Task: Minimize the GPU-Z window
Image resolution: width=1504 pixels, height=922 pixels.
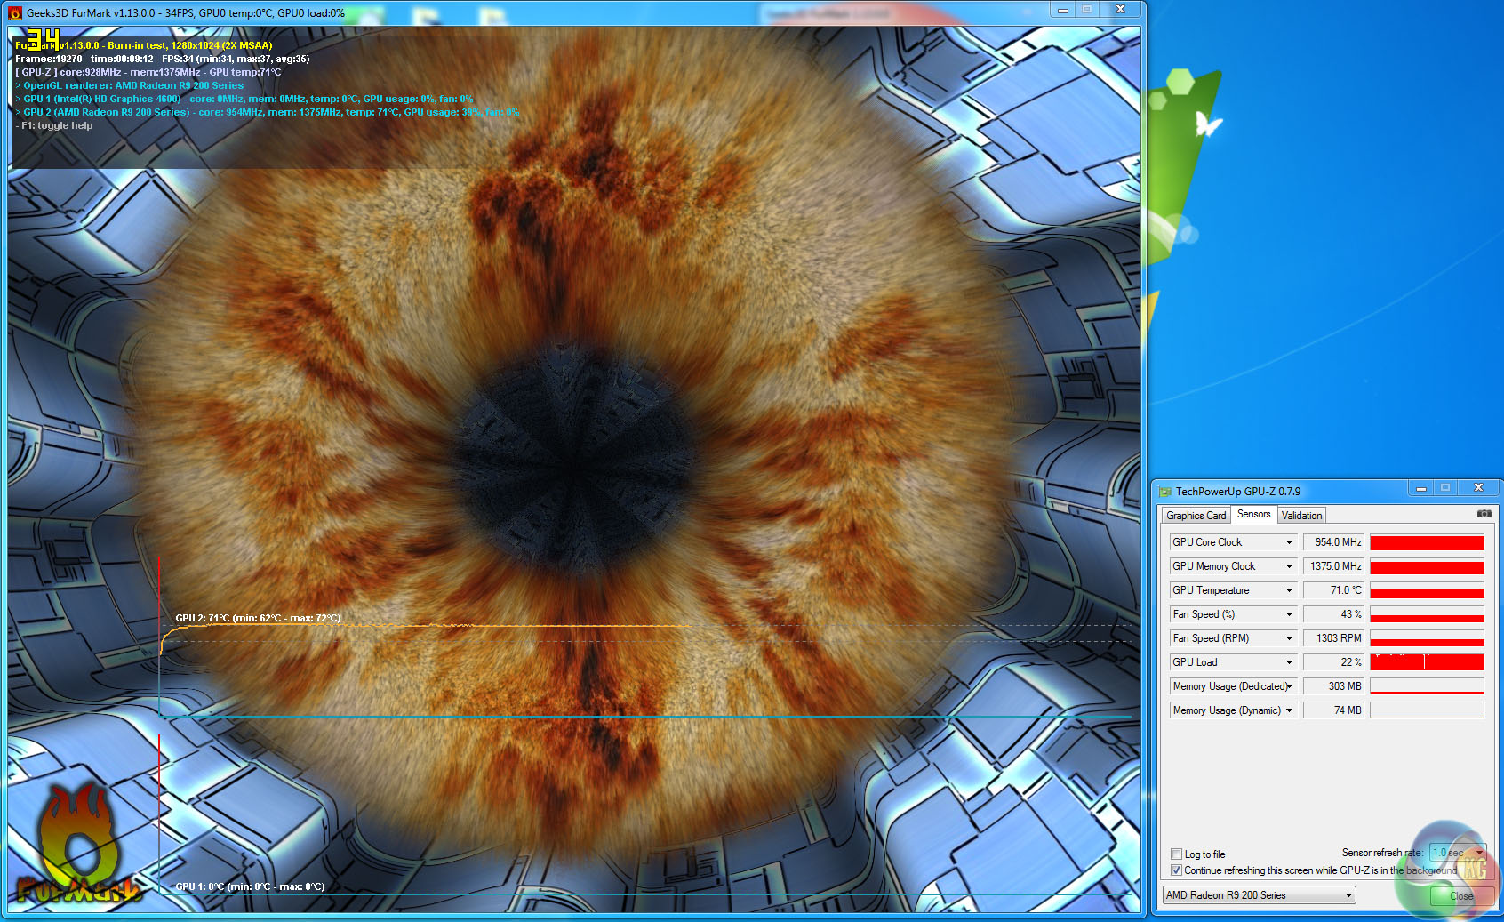Action: pyautogui.click(x=1421, y=488)
